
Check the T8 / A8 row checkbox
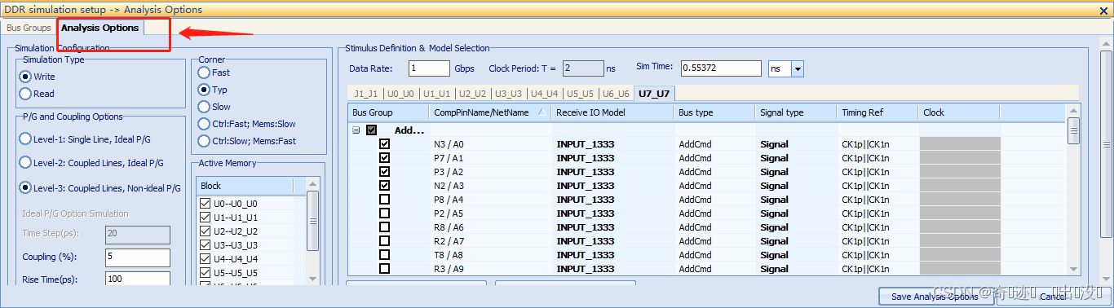[384, 255]
